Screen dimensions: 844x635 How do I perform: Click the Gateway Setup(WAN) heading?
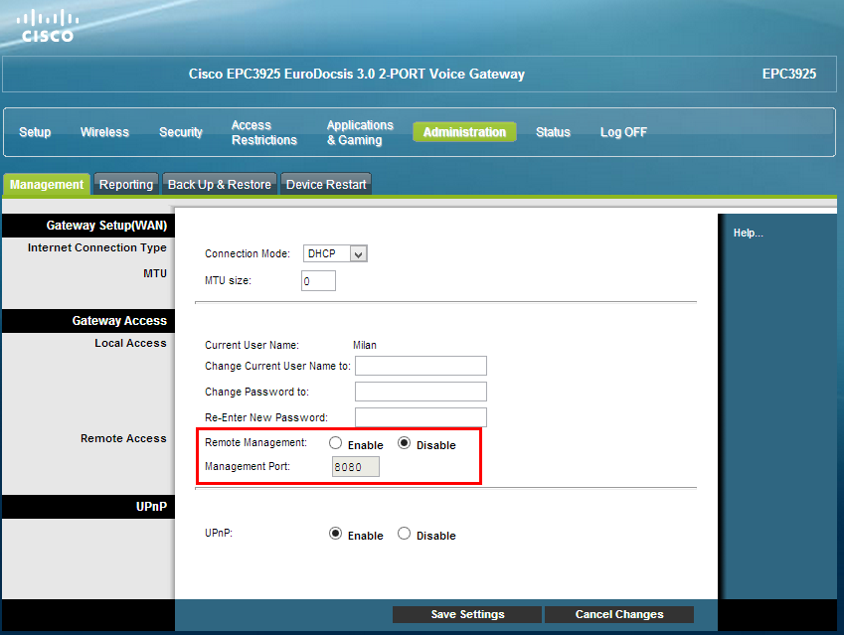tap(106, 226)
